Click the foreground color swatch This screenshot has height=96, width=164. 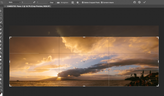point(0,93)
